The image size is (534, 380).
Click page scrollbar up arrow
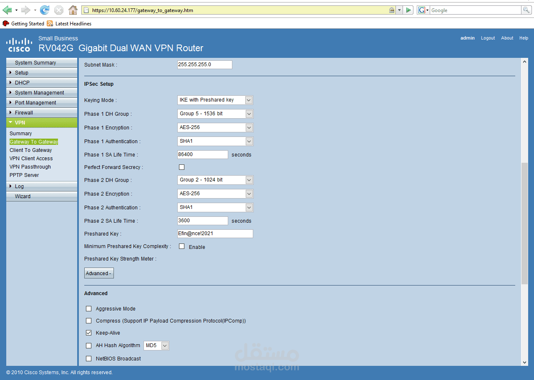525,62
